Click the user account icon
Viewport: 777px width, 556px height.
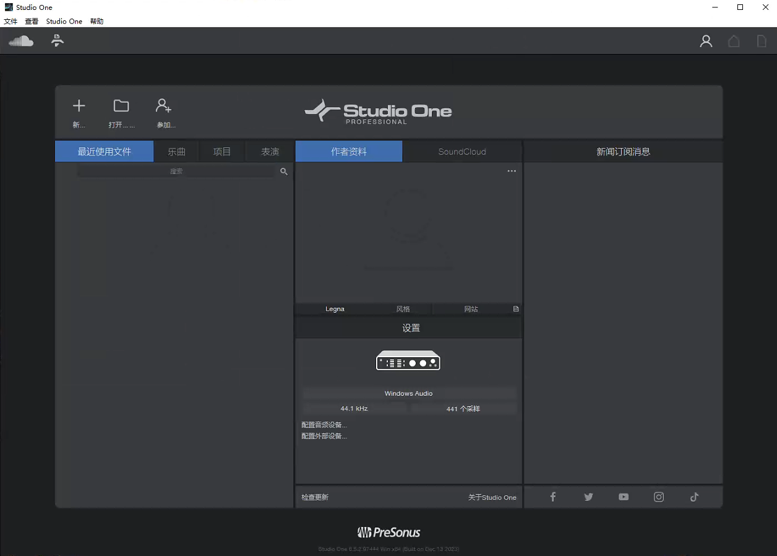pos(706,41)
